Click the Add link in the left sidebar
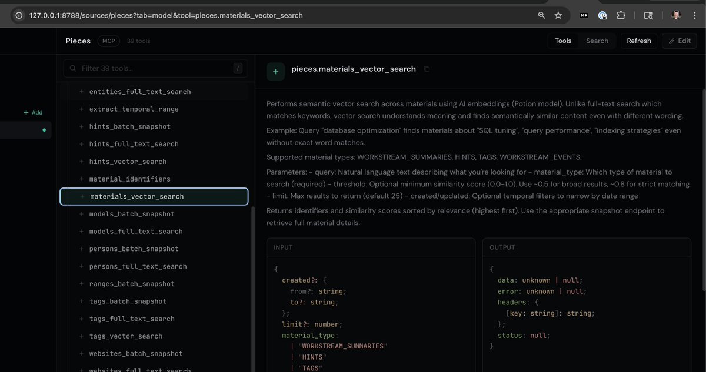 click(x=33, y=112)
